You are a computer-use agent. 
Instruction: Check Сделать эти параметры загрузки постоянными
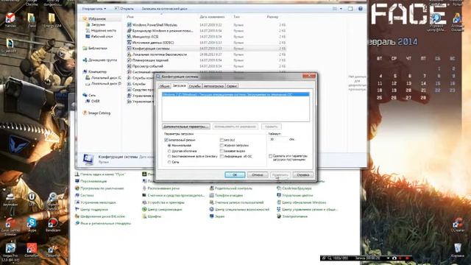click(270, 156)
